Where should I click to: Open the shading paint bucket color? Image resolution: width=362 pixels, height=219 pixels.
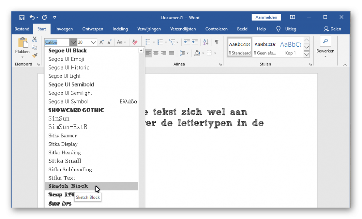click(x=197, y=53)
